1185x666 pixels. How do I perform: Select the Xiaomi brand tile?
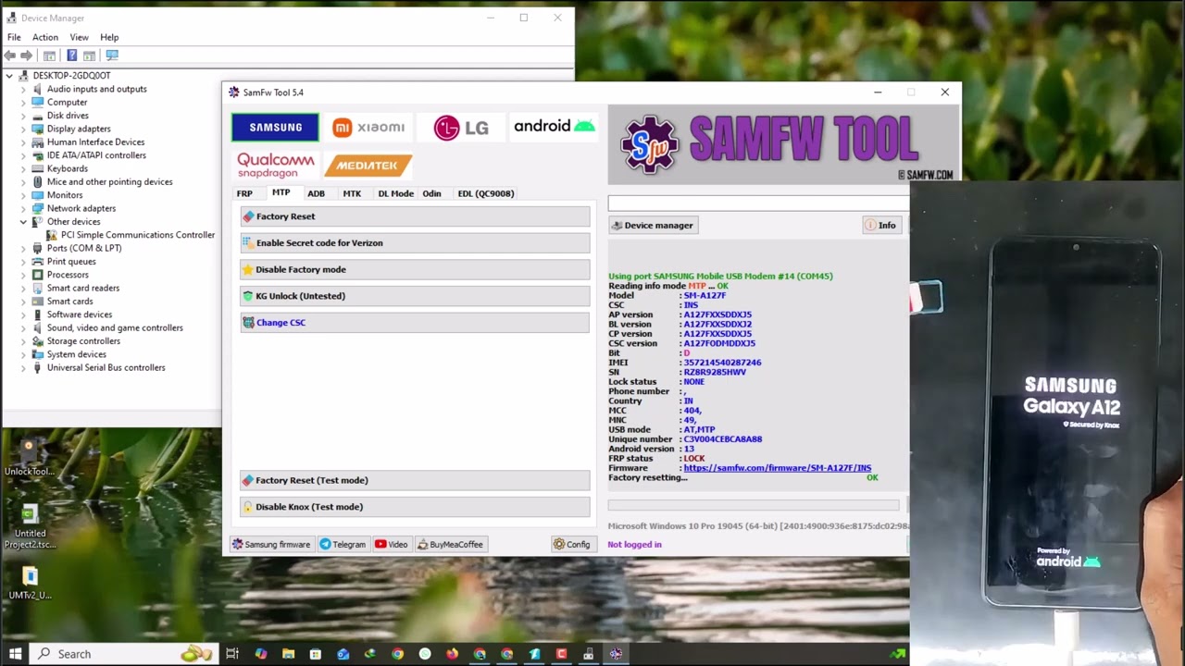click(368, 128)
